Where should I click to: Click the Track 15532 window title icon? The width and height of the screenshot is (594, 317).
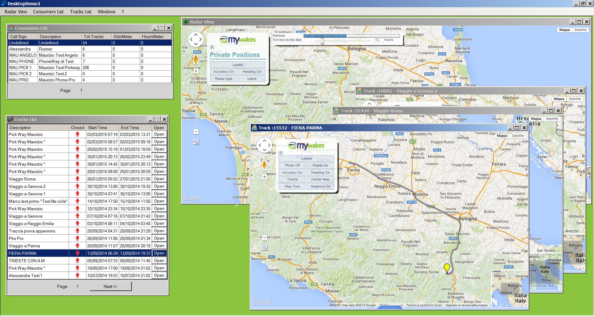click(254, 128)
